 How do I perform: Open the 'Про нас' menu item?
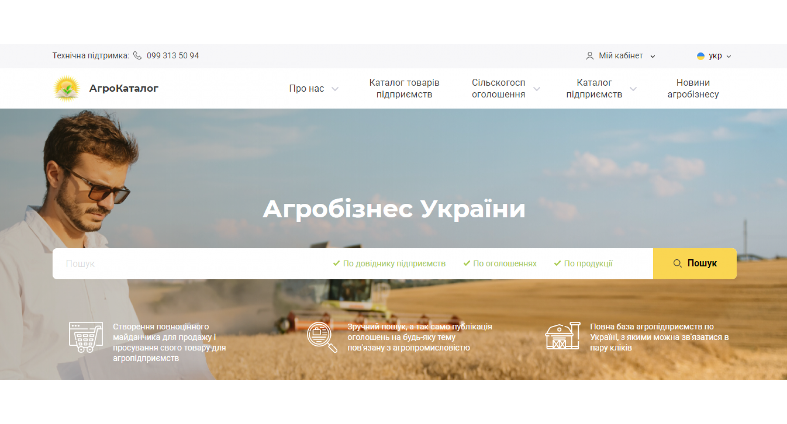tap(306, 89)
